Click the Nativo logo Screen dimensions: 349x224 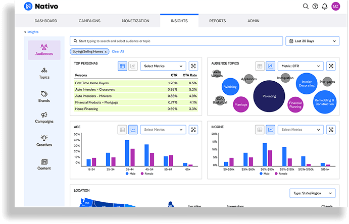tap(41, 6)
